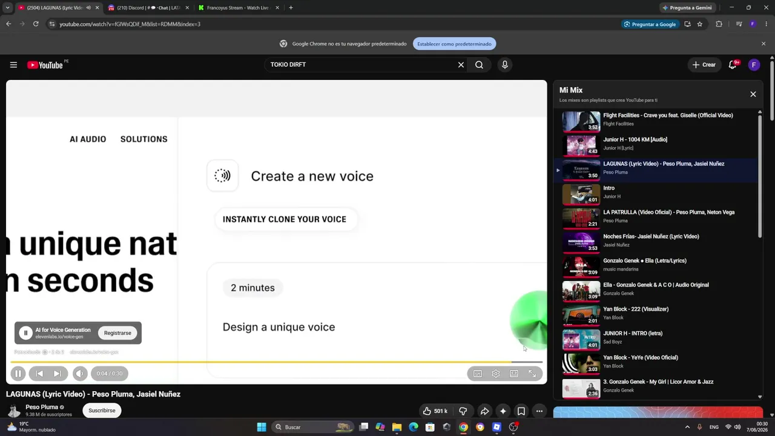Click Registrarse on the ad overlay
Screen dimensions: 775x436
(x=117, y=333)
